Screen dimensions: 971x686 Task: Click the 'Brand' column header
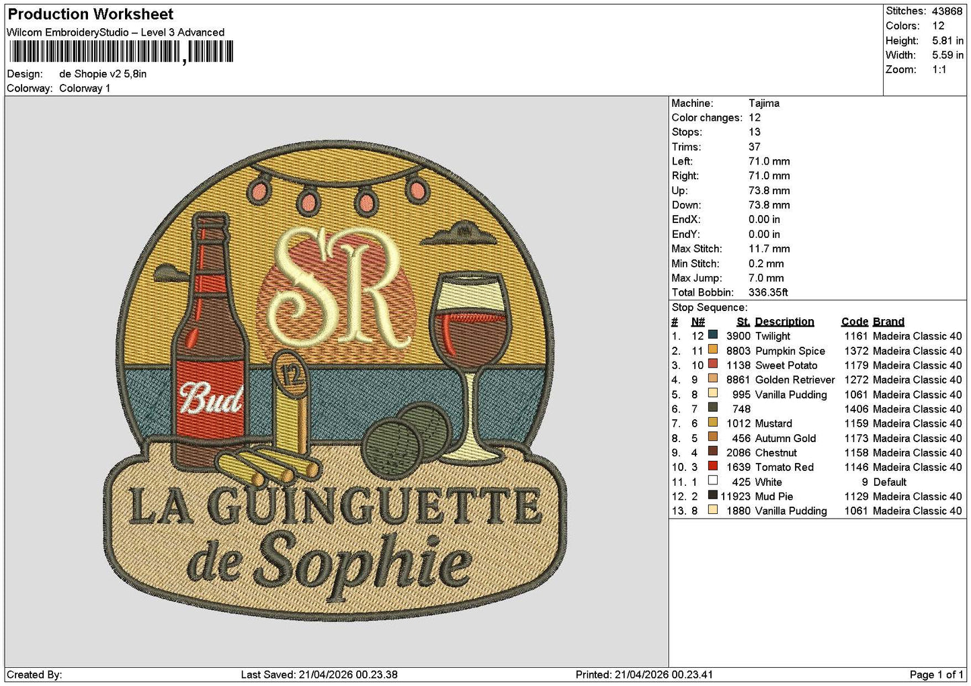click(888, 322)
